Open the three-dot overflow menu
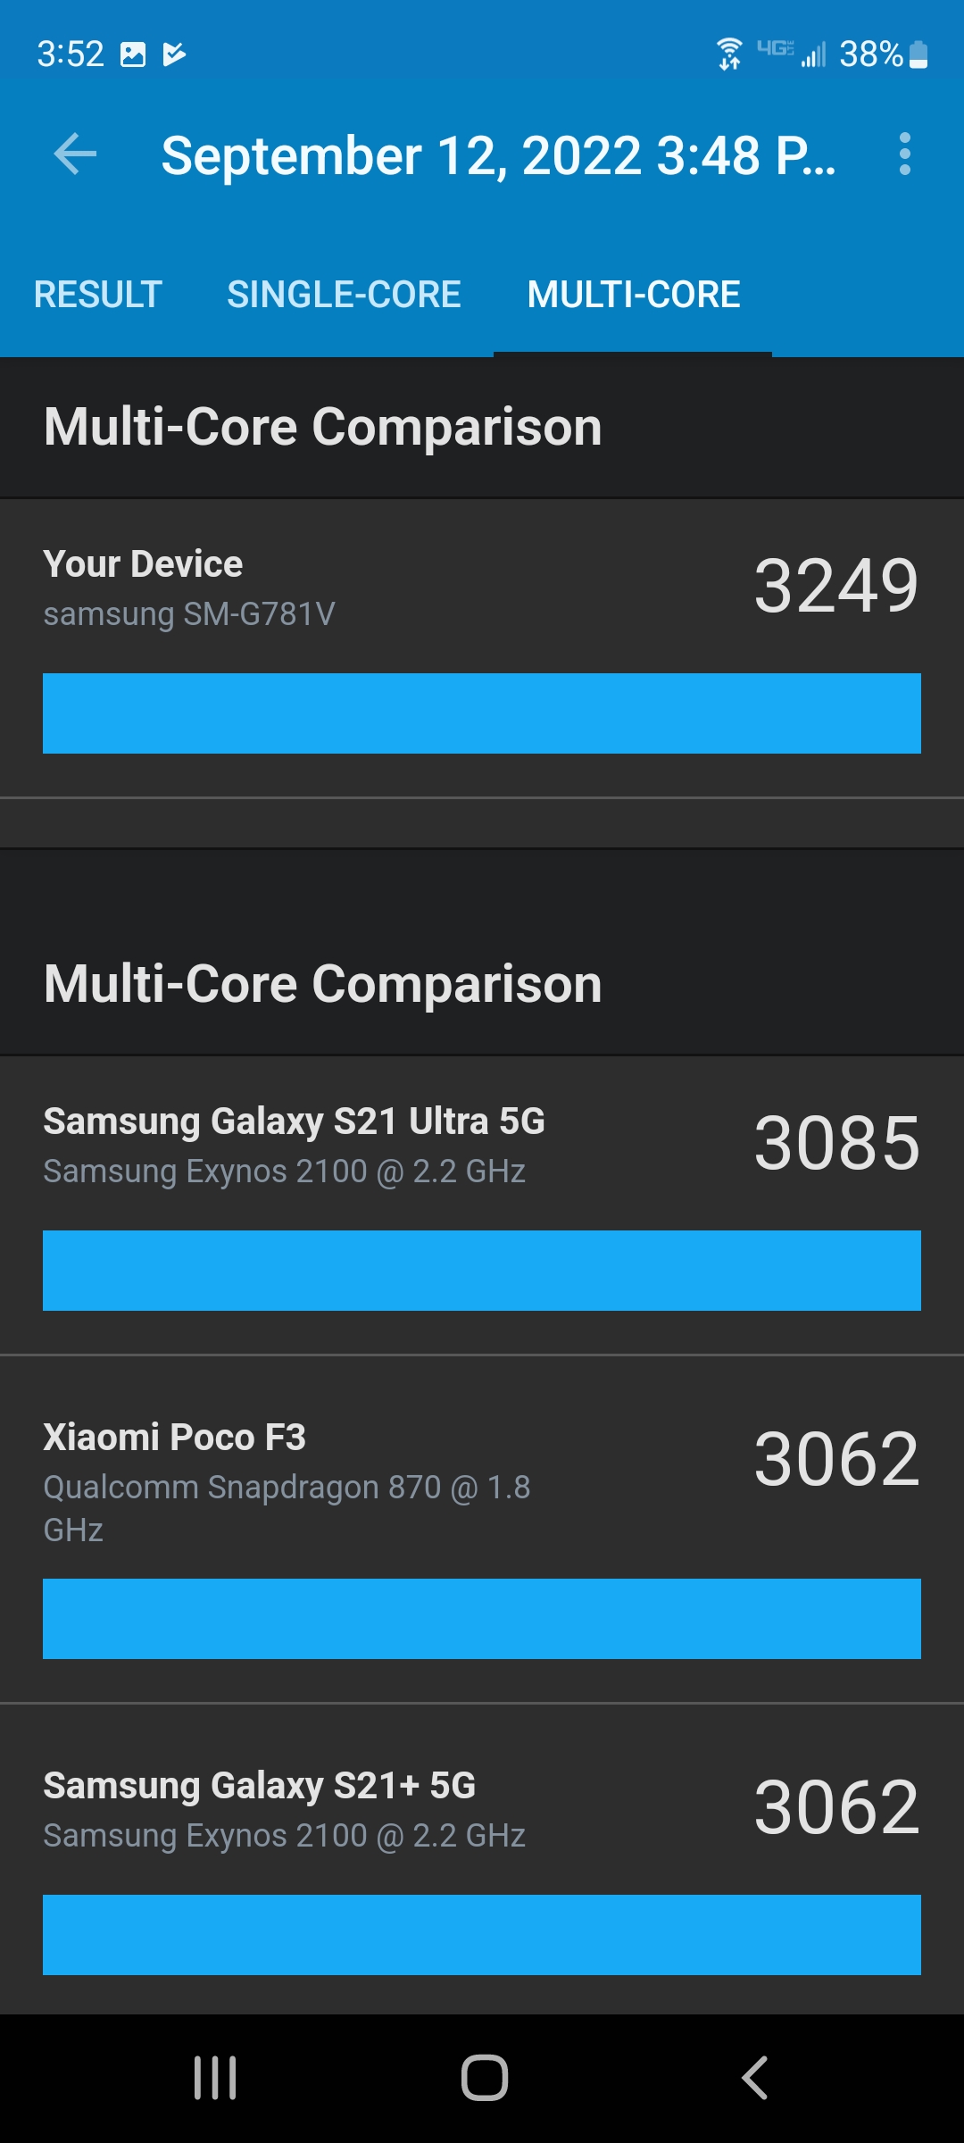964x2143 pixels. click(904, 154)
